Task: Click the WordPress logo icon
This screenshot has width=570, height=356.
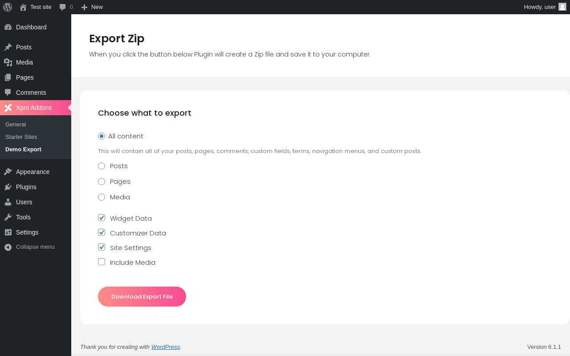Action: click(8, 7)
